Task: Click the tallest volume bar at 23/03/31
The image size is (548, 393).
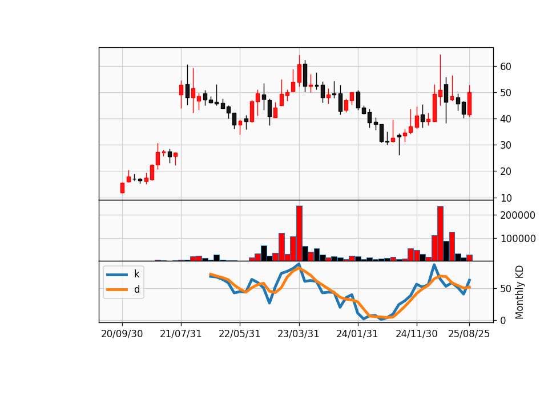Action: (x=299, y=234)
